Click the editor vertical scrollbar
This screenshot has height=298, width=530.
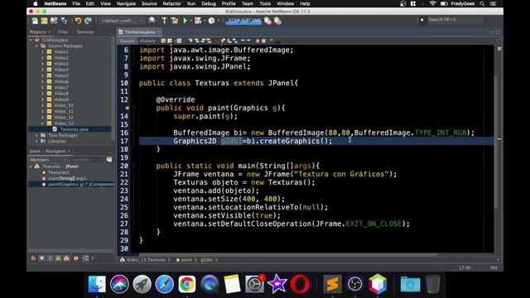[496, 142]
